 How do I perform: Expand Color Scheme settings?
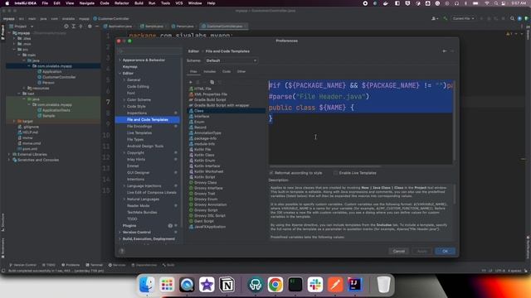click(x=124, y=100)
